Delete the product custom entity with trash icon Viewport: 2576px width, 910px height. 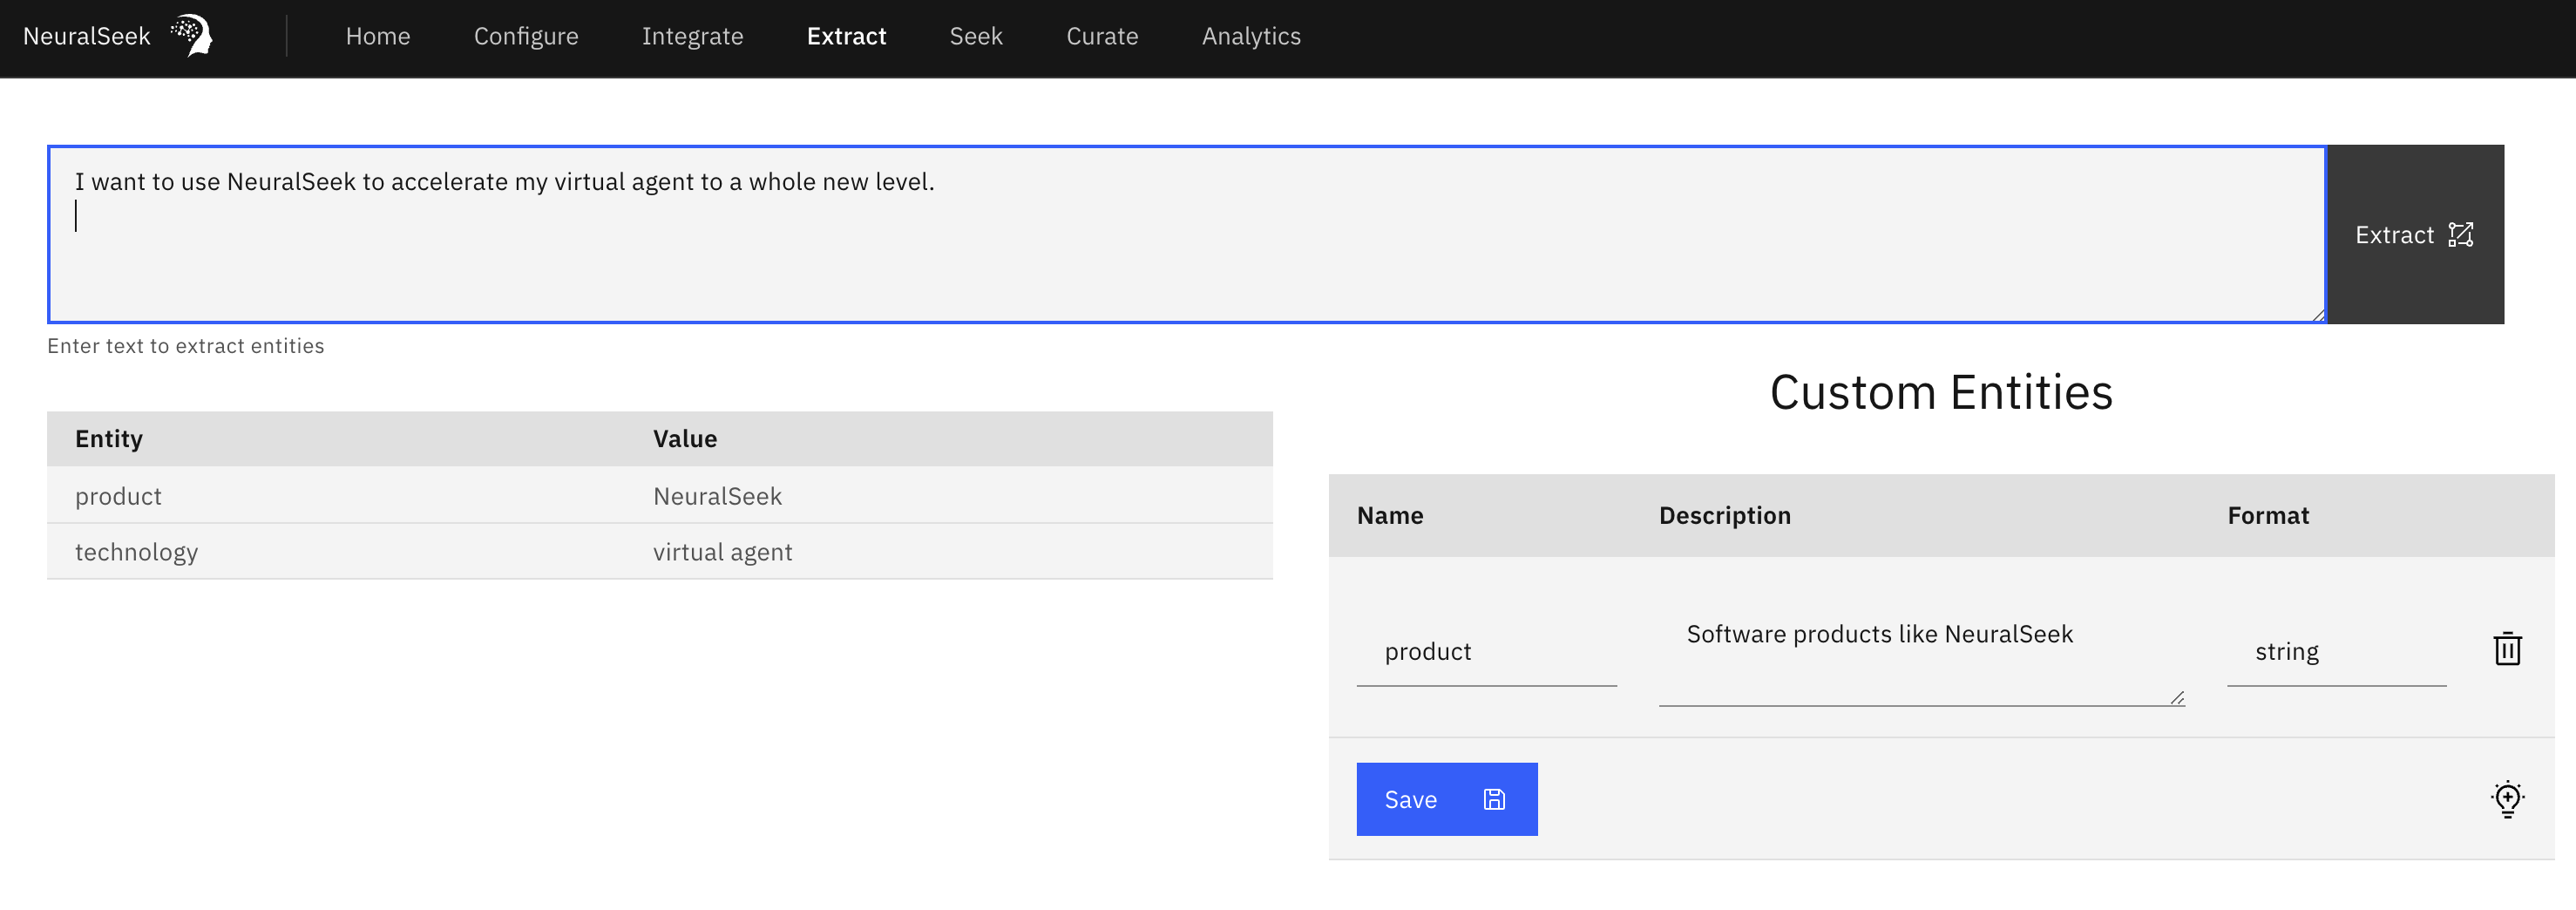[x=2507, y=649]
